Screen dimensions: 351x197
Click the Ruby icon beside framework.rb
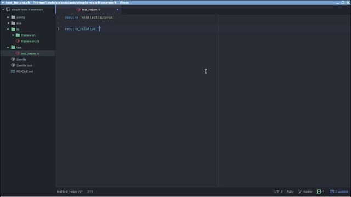pyautogui.click(x=18, y=42)
